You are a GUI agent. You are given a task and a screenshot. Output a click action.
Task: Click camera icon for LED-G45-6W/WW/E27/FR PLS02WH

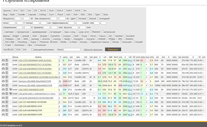3,69
